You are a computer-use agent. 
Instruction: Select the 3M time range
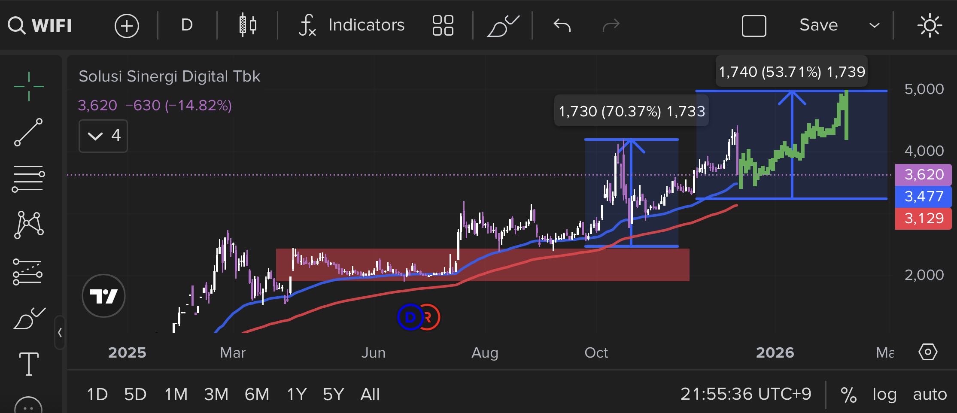coord(216,394)
